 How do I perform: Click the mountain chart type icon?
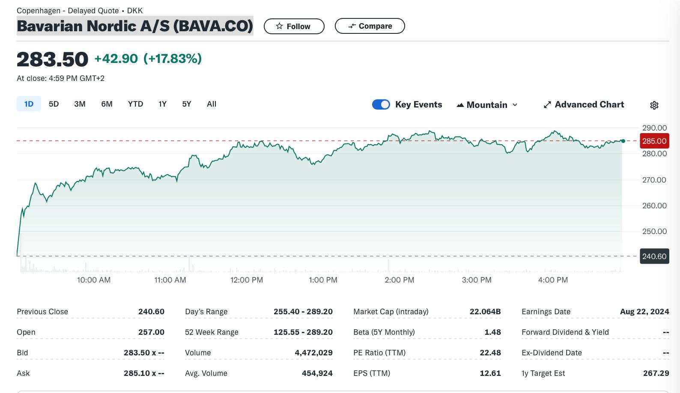(x=460, y=105)
